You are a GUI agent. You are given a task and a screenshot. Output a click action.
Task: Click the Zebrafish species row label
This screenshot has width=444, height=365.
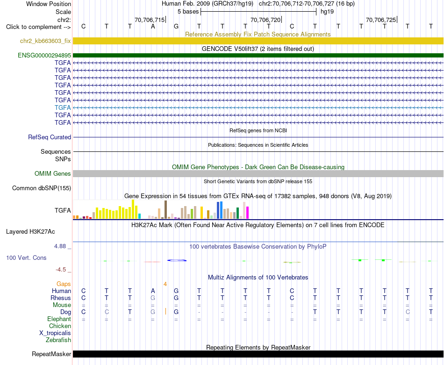click(x=58, y=340)
